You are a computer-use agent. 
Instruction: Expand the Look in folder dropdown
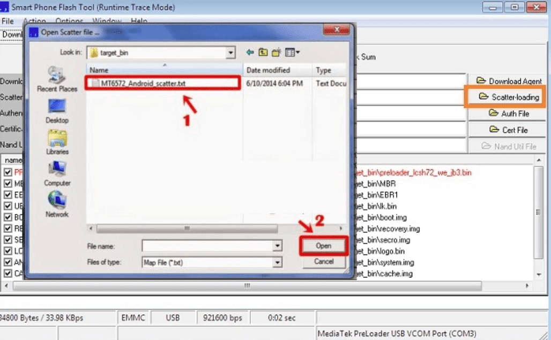[x=230, y=52]
